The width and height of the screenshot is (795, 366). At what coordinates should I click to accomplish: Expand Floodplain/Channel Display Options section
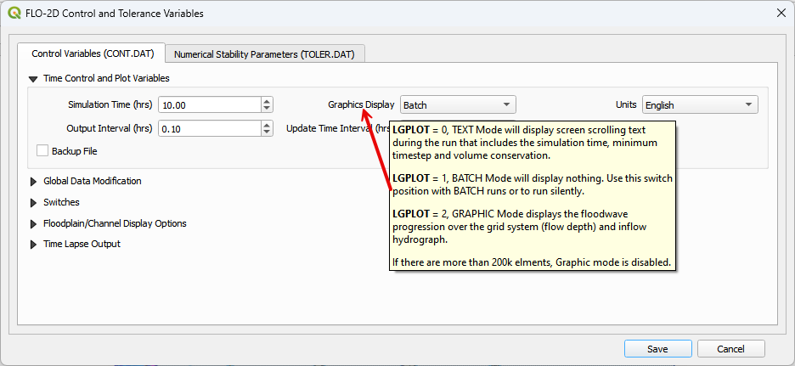click(x=33, y=223)
